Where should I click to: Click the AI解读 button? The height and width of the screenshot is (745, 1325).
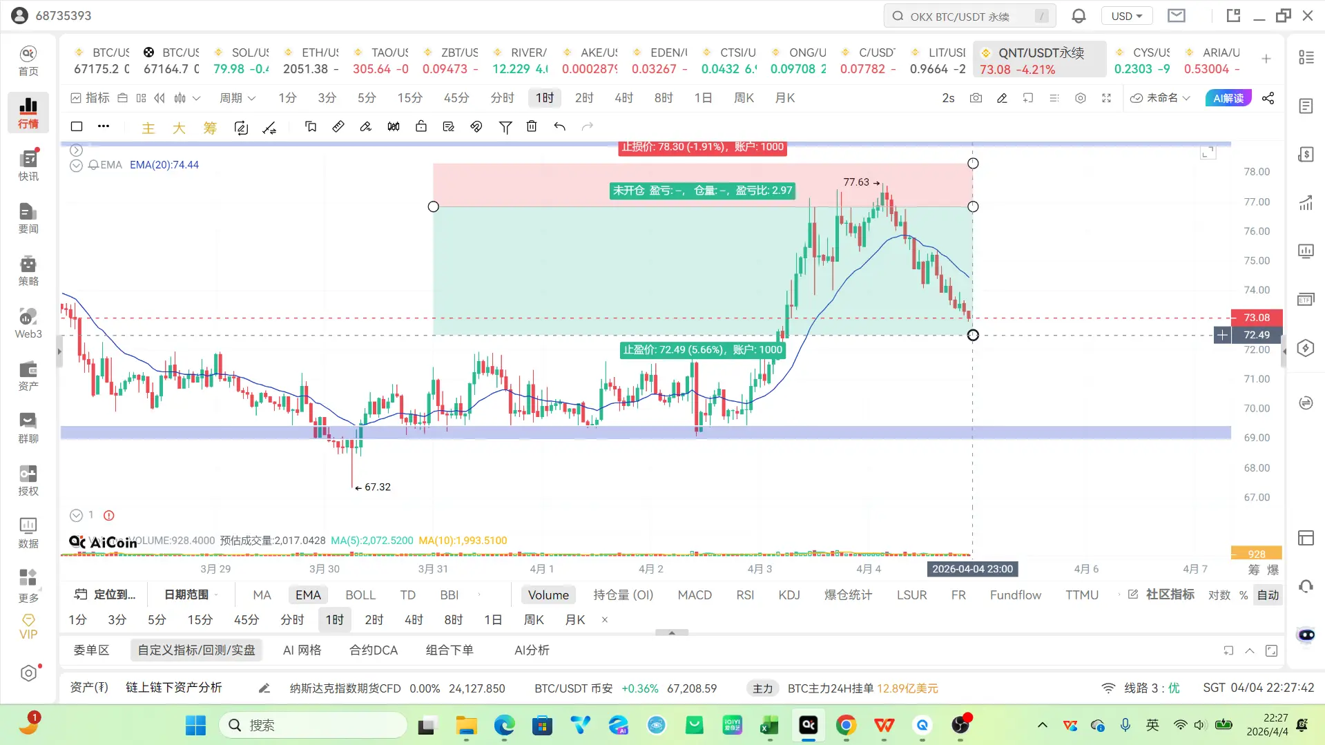click(1228, 98)
